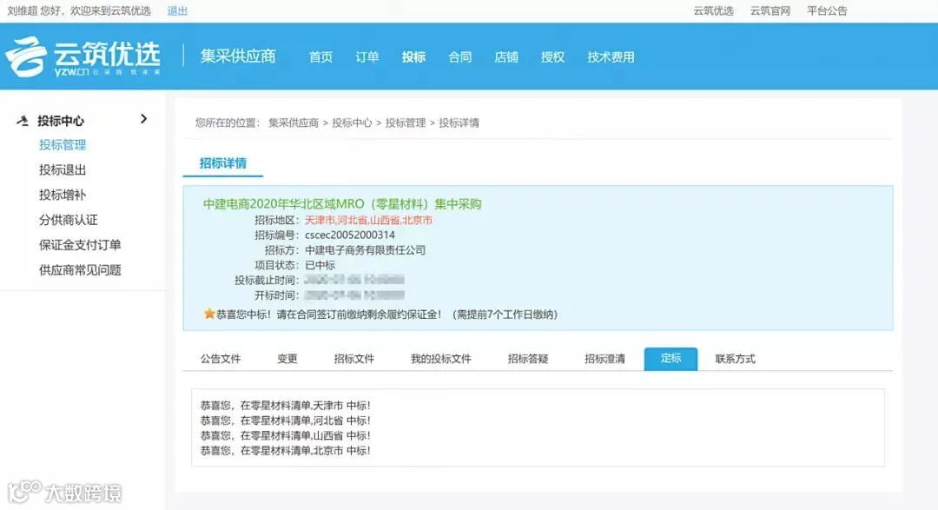Screen dimensions: 938x510
Task: Open 授权 in top navigation
Action: (552, 56)
